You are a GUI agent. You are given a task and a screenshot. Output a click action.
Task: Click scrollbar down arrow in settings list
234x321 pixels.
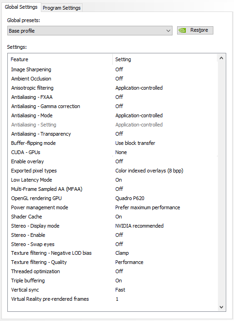221,307
